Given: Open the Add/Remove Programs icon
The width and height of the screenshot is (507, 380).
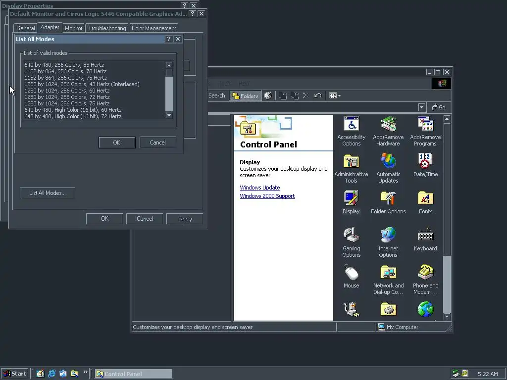Looking at the screenshot, I should coord(425,131).
